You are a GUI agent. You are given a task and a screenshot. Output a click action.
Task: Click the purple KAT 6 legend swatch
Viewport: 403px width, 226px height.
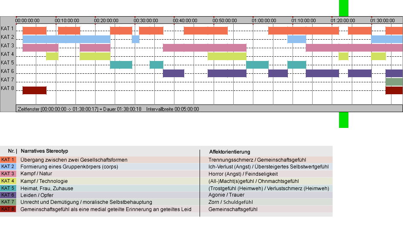[8, 195]
